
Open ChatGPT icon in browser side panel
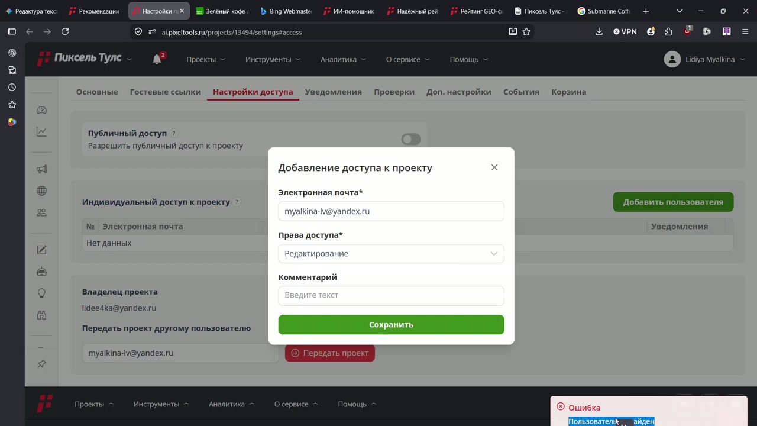[x=12, y=53]
